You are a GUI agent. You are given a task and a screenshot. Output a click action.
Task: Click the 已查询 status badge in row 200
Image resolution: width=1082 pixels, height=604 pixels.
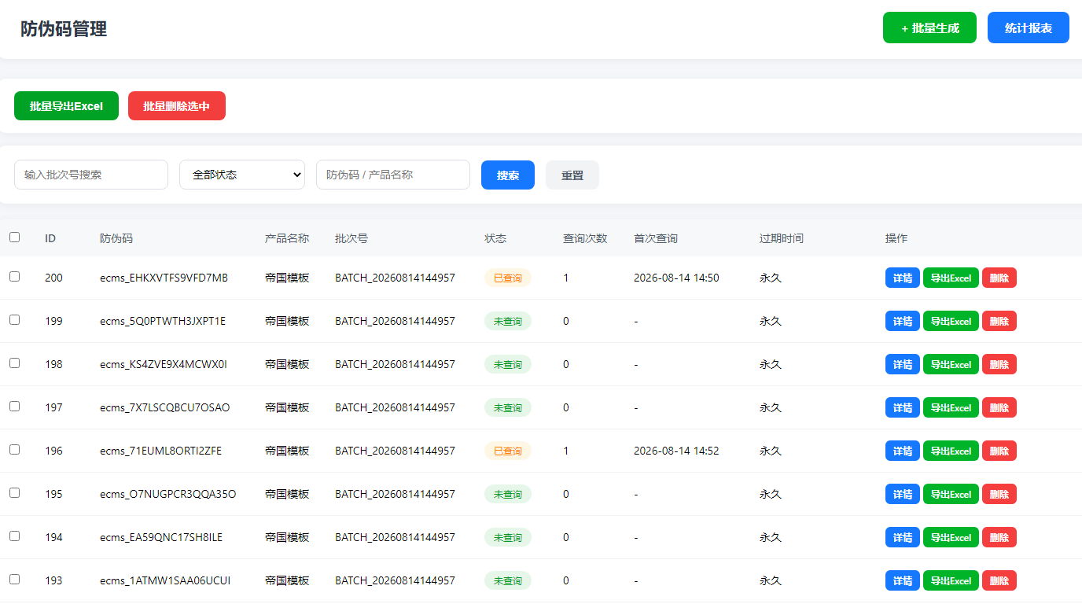[508, 278]
